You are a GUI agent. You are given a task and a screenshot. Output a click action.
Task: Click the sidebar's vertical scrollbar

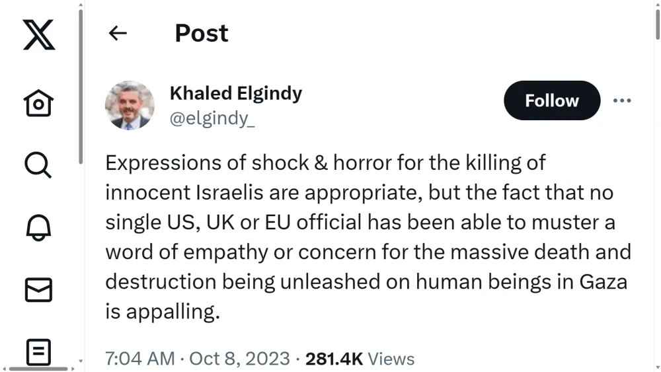point(81,86)
